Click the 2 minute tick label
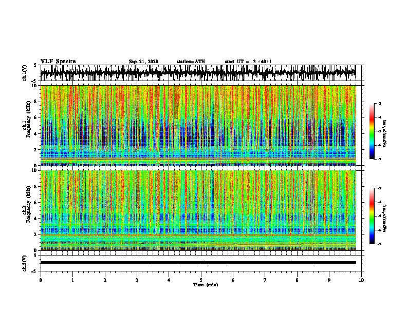Image resolution: width=407 pixels, height=314 pixels. [x=105, y=280]
